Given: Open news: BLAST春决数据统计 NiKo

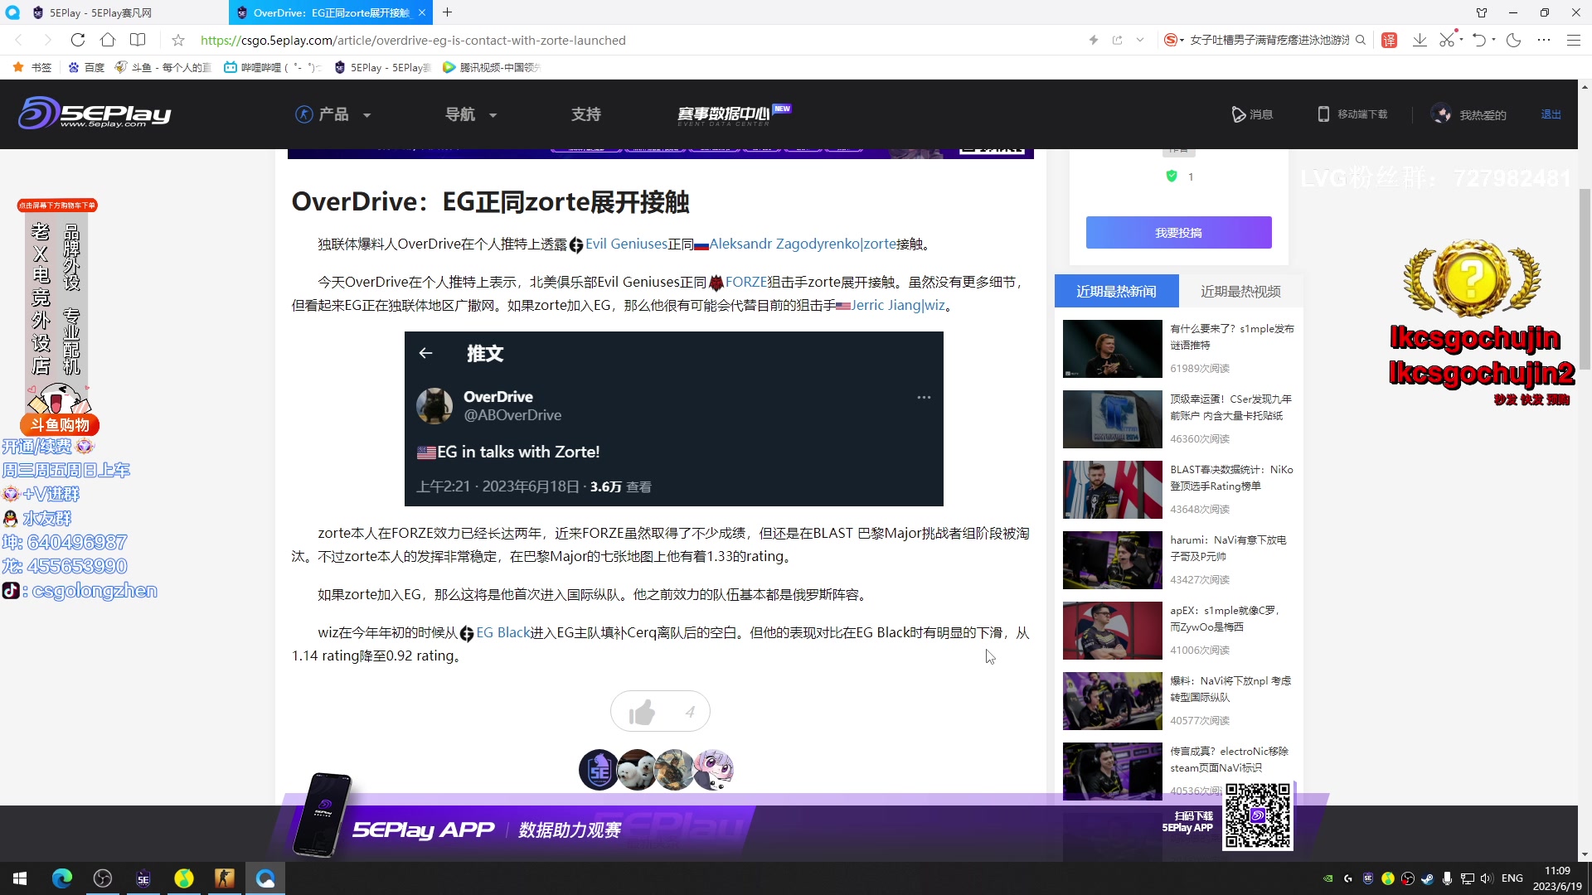Looking at the screenshot, I should tap(1230, 477).
